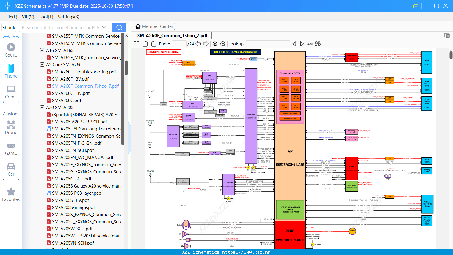Viewport: 453px width, 255px height.
Task: Open the Drone category
Action: [11, 127]
